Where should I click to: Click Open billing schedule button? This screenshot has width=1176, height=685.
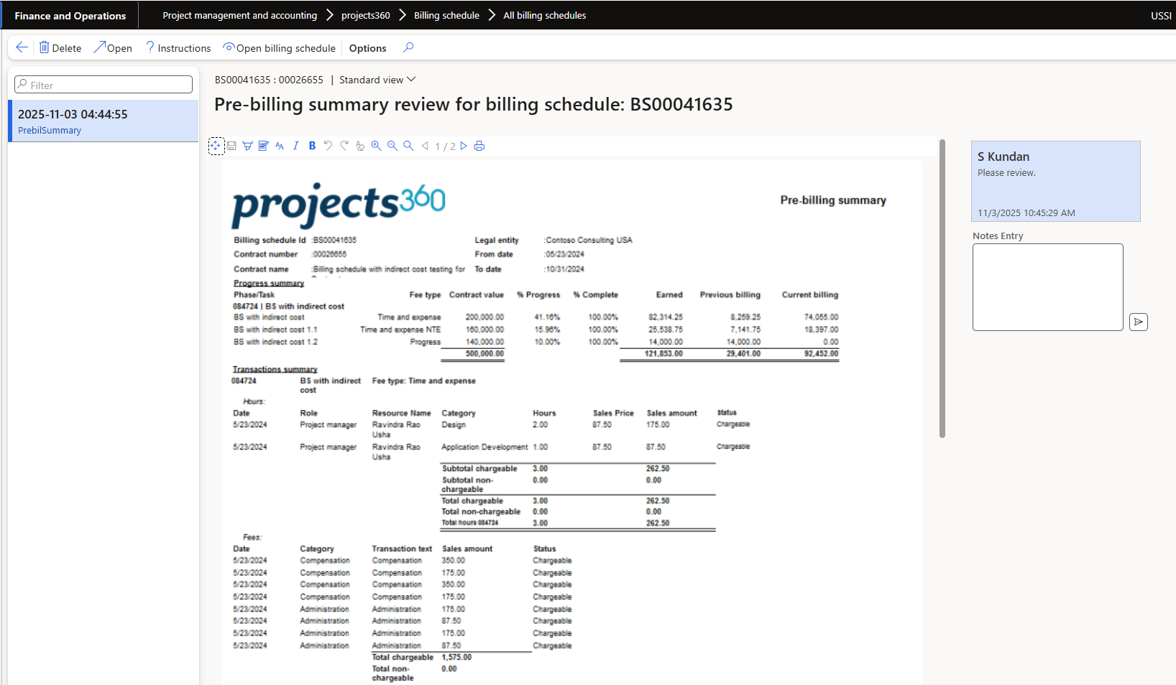tap(279, 48)
